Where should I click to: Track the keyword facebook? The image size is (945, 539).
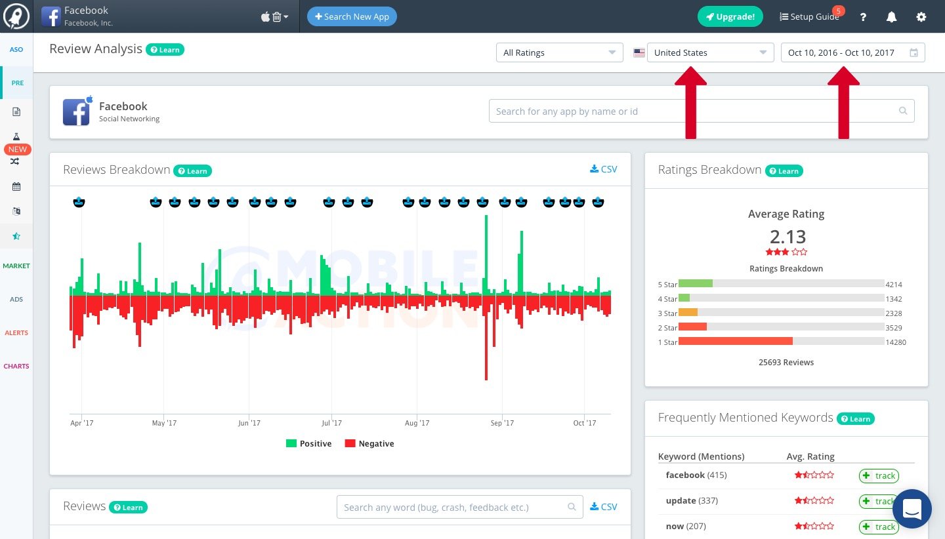click(879, 476)
